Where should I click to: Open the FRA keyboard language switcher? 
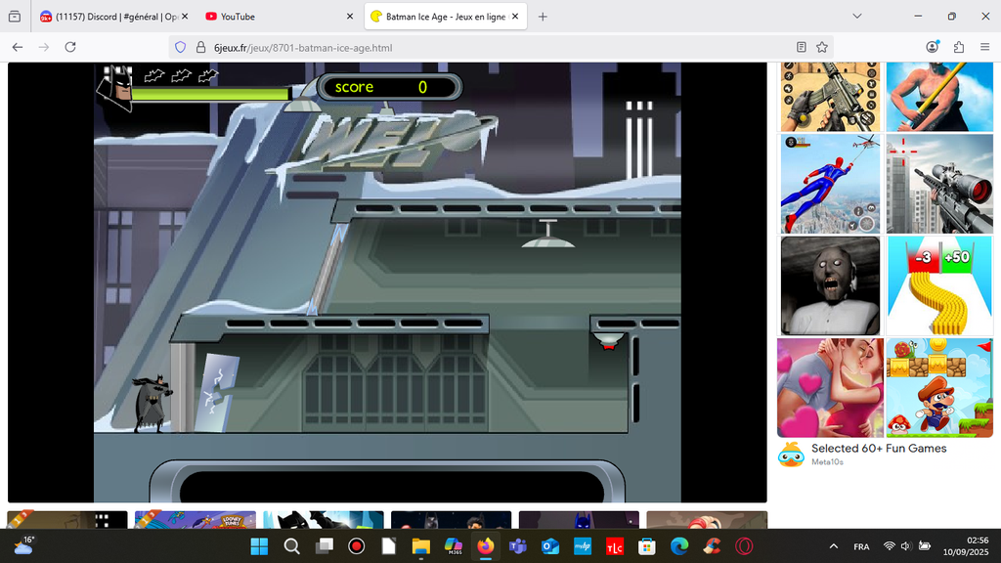tap(861, 546)
